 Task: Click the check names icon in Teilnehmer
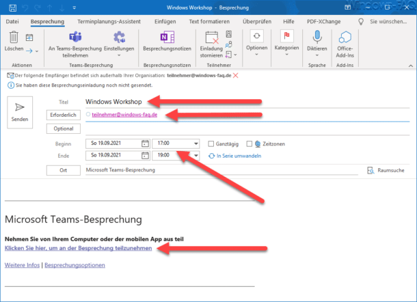pyautogui.click(x=229, y=44)
